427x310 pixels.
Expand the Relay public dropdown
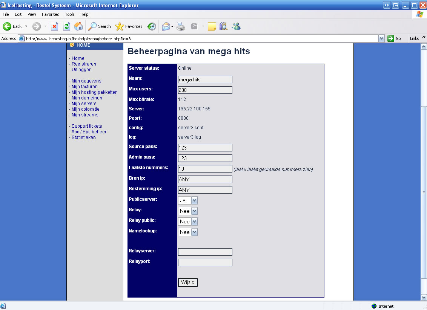(x=188, y=222)
